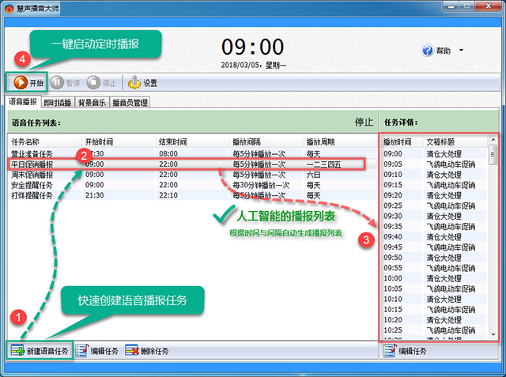
Task: Click the 停止 stop icon
Action: (93, 82)
